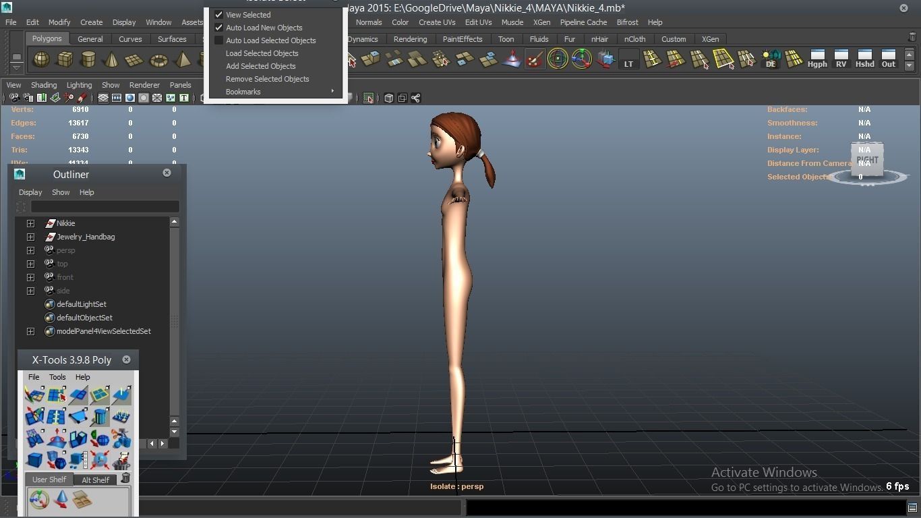921x518 pixels.
Task: Create a polygon cone from the shelf
Action: (111, 60)
